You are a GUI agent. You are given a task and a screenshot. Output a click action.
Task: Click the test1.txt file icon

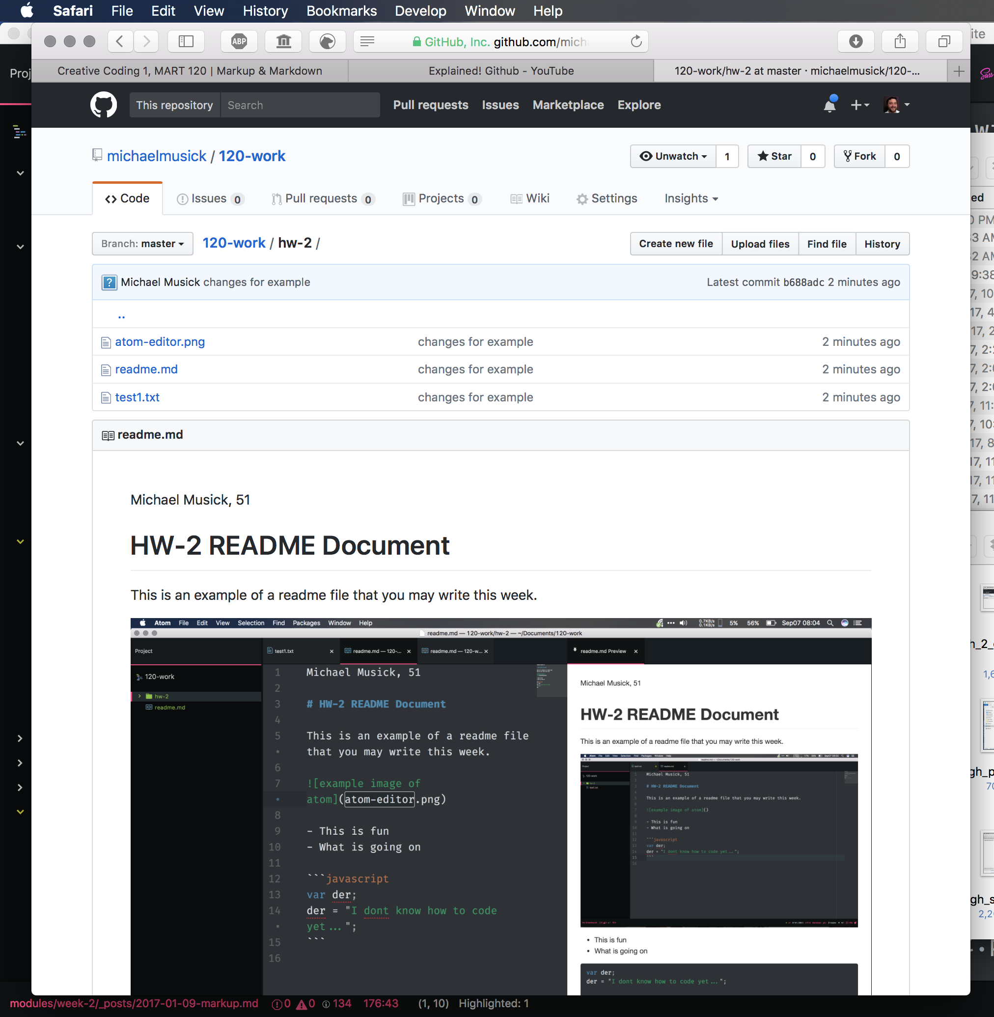[x=106, y=397]
